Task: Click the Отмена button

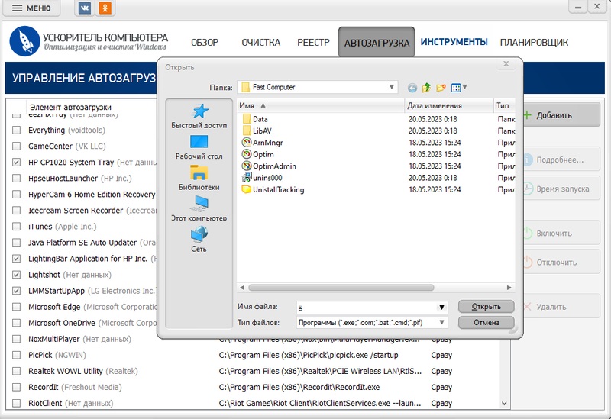Action: point(486,322)
